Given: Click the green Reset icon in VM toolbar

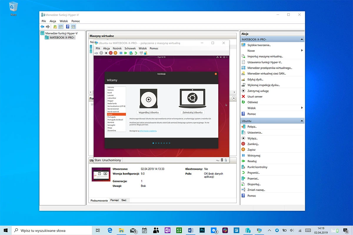Looking at the screenshot, I should [126, 53].
